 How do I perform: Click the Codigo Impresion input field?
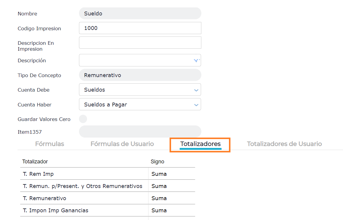[140, 28]
